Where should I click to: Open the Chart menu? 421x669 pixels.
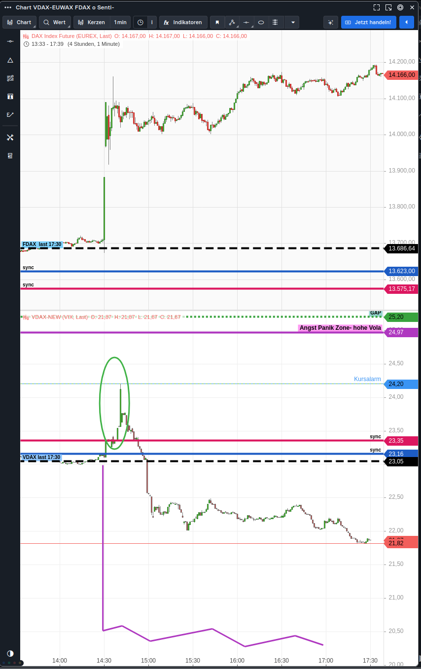19,22
